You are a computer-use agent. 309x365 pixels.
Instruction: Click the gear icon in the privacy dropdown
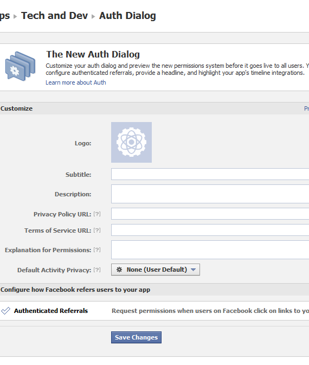point(119,270)
